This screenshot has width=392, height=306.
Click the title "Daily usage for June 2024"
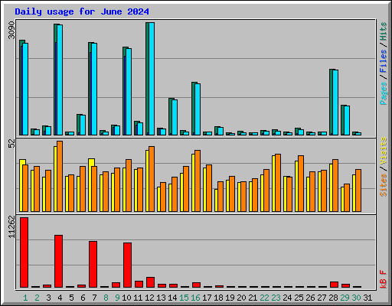[x=82, y=11]
